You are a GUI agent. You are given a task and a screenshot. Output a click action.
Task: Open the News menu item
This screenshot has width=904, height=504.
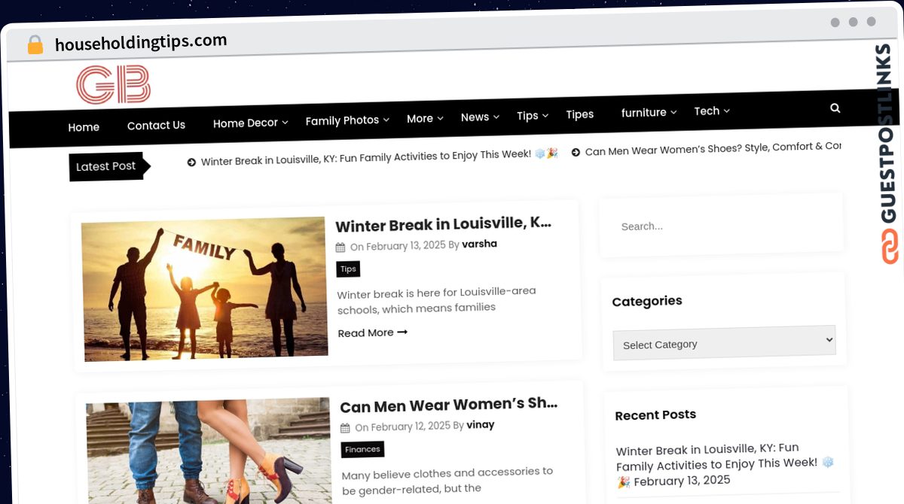pos(475,117)
